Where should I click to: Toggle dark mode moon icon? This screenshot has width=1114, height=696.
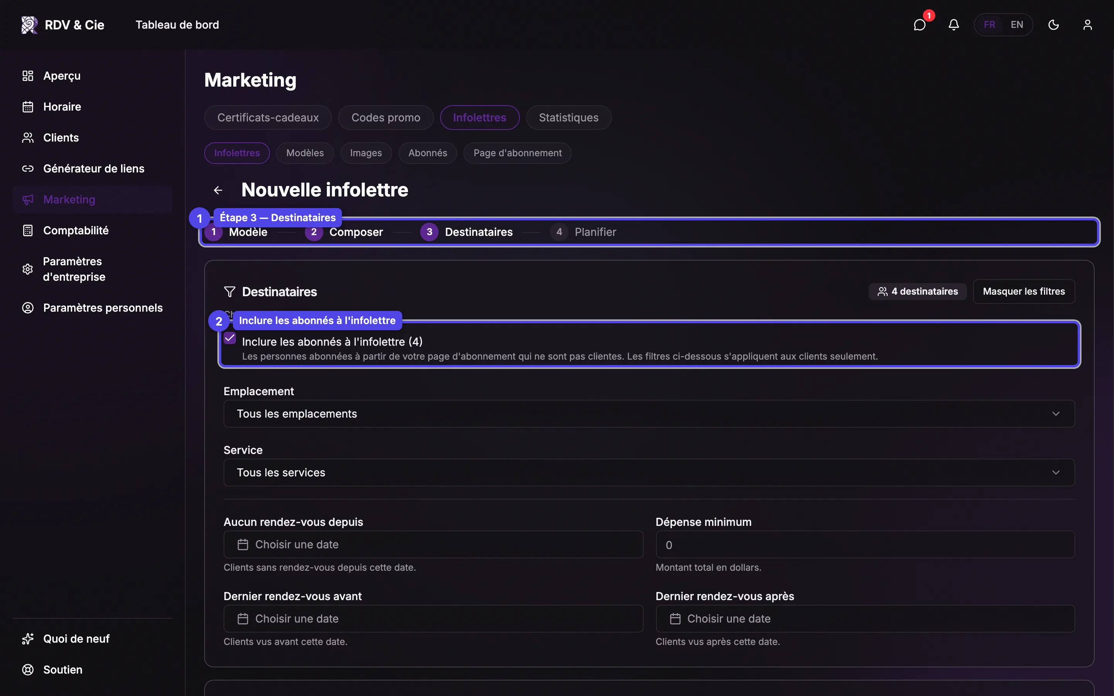click(x=1053, y=25)
